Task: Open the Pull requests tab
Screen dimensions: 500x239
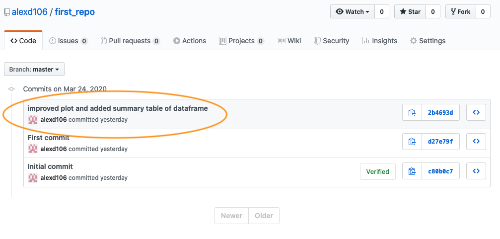Action: click(x=130, y=41)
